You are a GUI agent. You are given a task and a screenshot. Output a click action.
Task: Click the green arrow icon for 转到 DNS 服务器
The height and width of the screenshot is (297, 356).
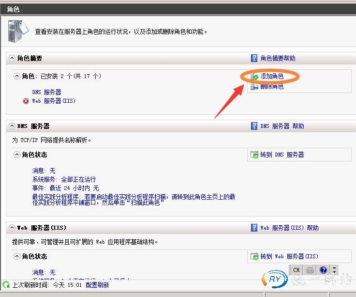254,155
